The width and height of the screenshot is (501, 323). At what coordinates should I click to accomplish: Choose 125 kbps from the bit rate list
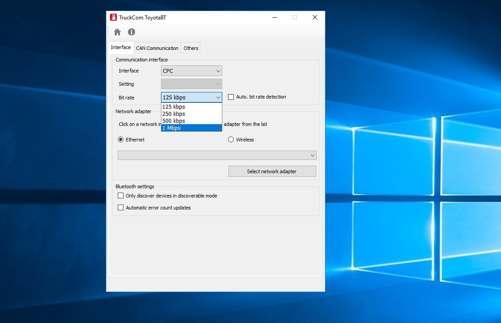191,107
